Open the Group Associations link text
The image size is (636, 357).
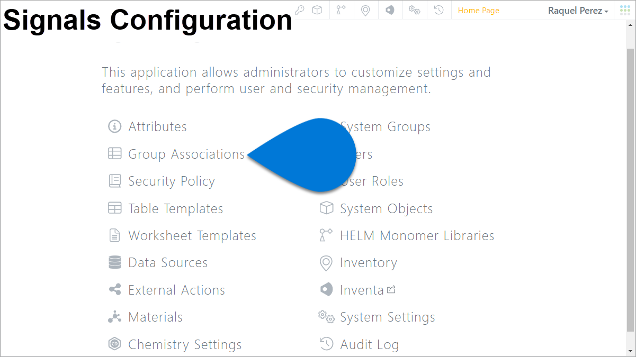tap(186, 154)
